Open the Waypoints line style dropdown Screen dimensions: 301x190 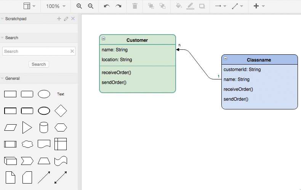click(x=237, y=6)
